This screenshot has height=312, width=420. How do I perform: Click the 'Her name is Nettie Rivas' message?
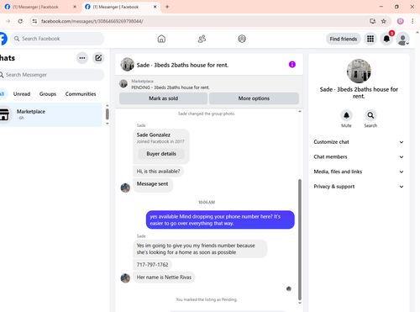164,278
